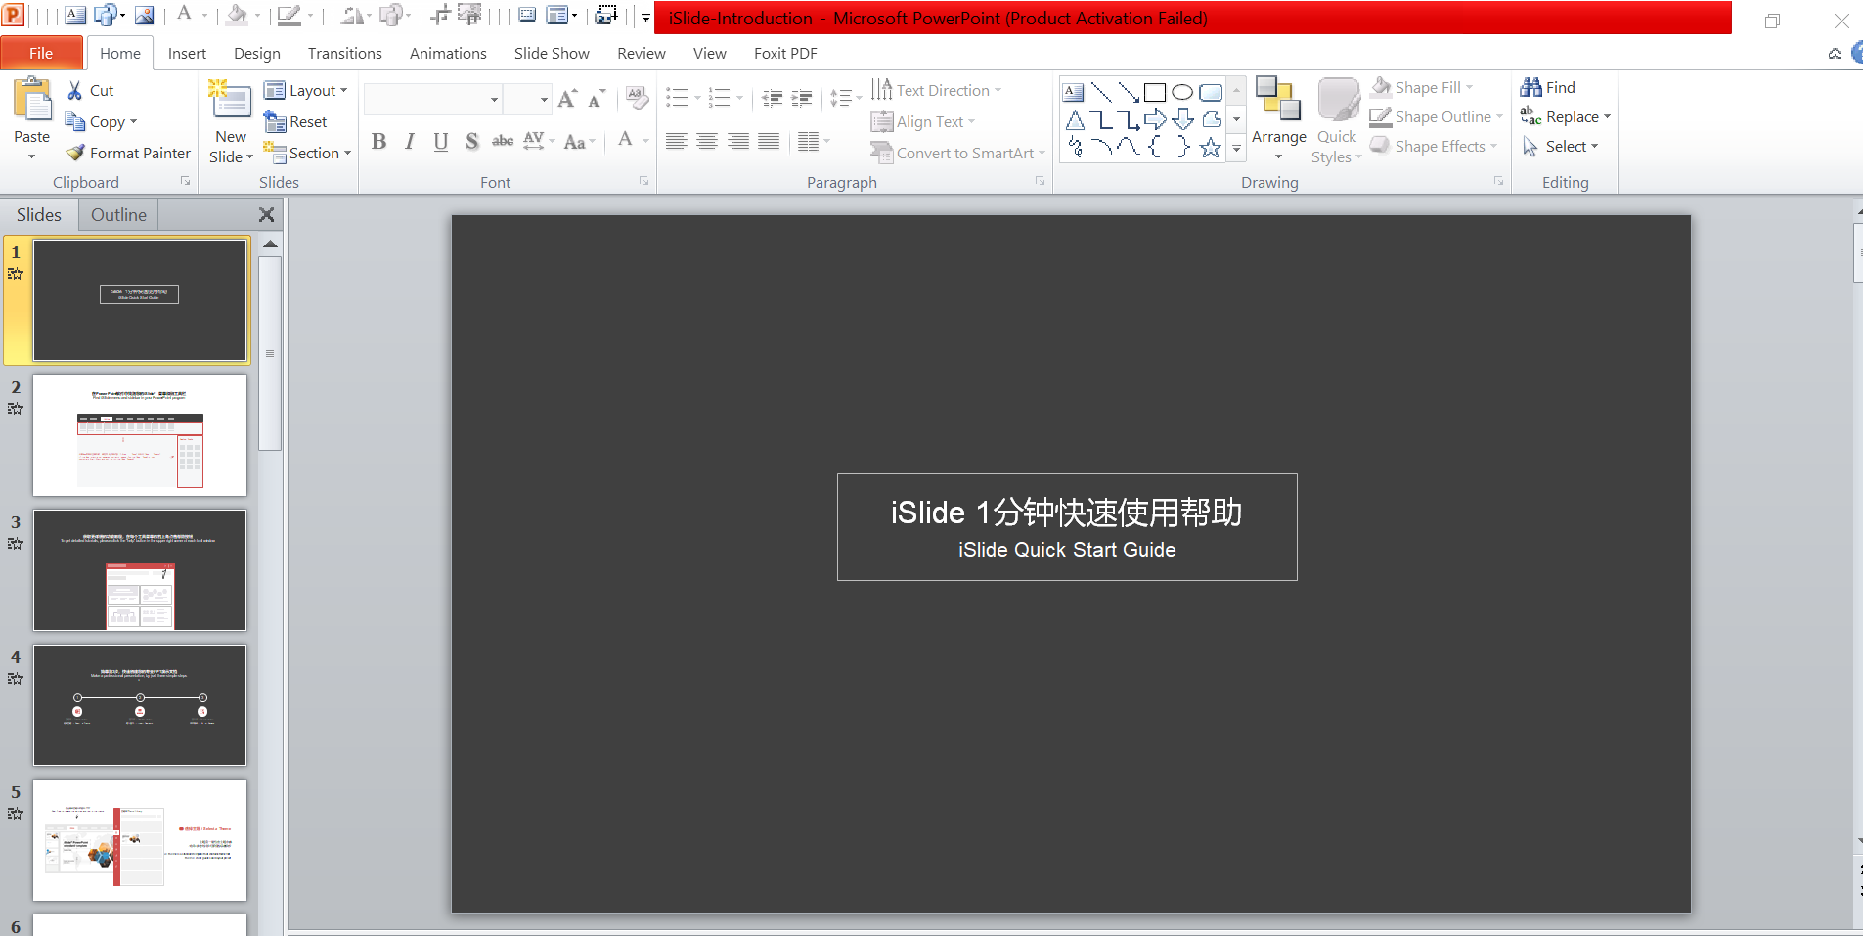Open the Copy dropdown arrow
The width and height of the screenshot is (1863, 936).
[133, 122]
